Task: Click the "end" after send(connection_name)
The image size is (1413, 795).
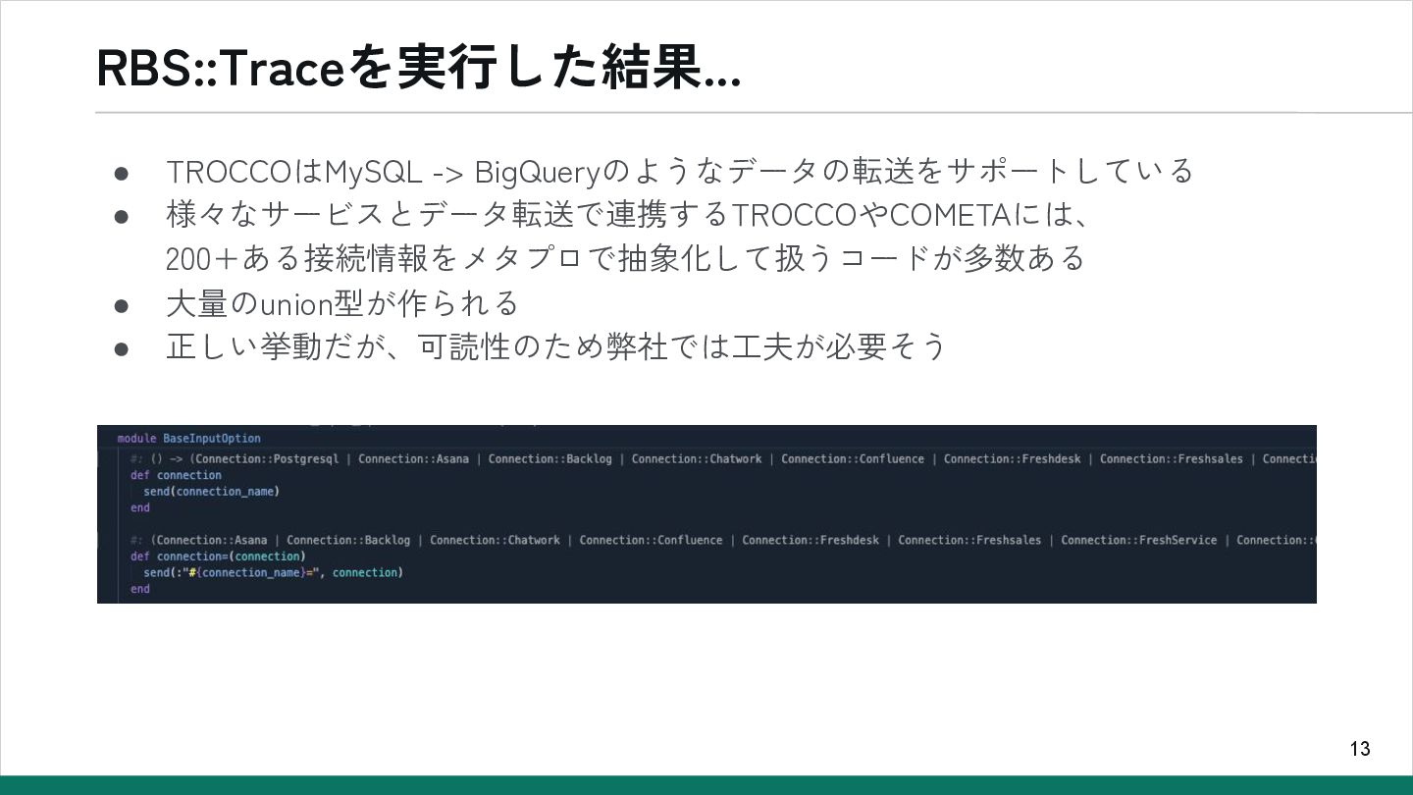Action: [140, 507]
